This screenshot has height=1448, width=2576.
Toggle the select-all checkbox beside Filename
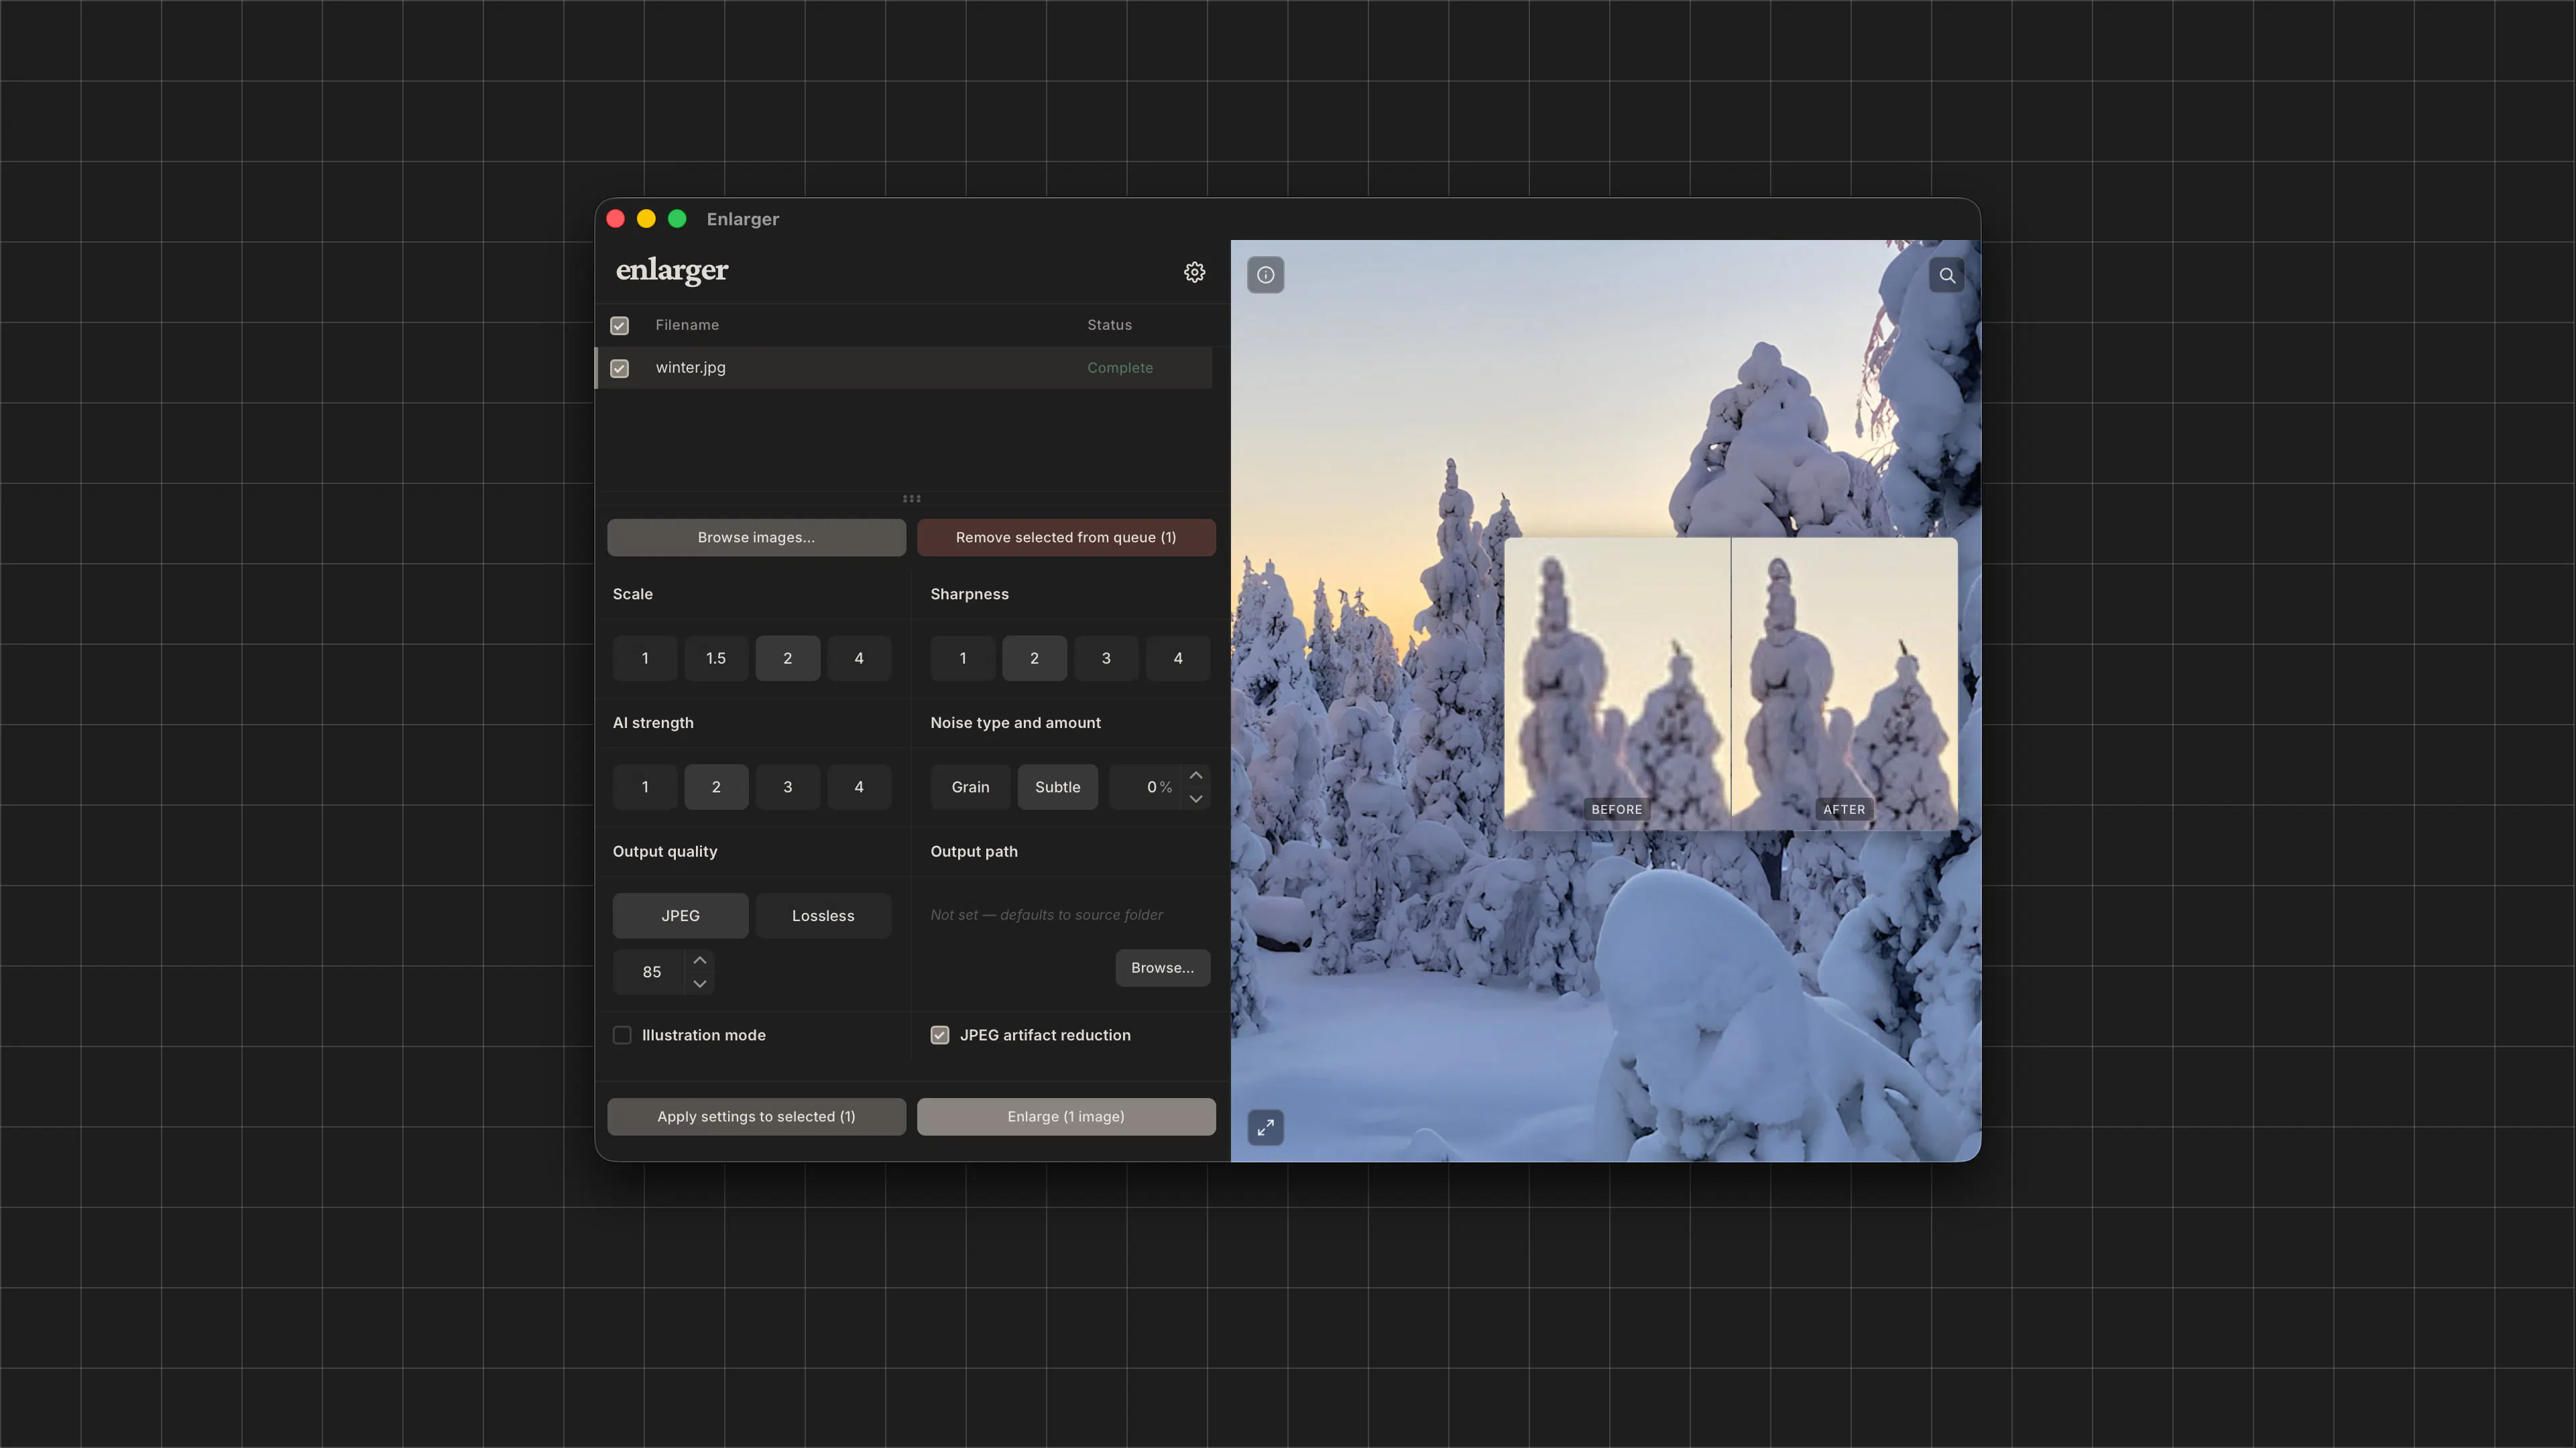click(620, 326)
